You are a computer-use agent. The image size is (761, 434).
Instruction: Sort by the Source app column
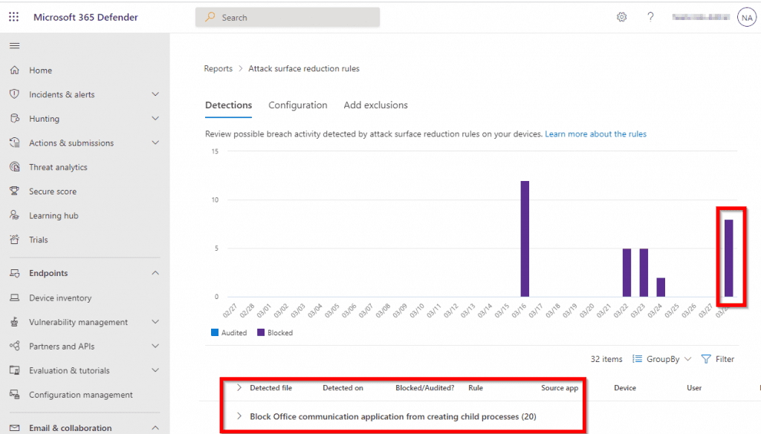click(x=560, y=387)
